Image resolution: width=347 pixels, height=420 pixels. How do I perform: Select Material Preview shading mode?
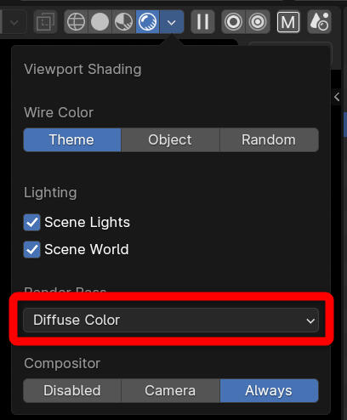(x=124, y=22)
